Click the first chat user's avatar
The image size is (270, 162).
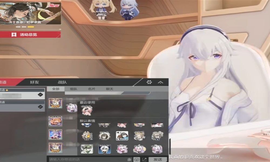coord(55,103)
